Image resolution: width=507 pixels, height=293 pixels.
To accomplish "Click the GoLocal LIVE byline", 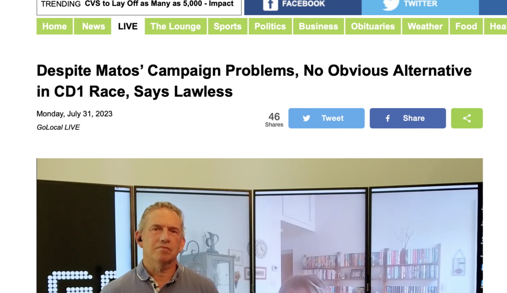I will [58, 127].
